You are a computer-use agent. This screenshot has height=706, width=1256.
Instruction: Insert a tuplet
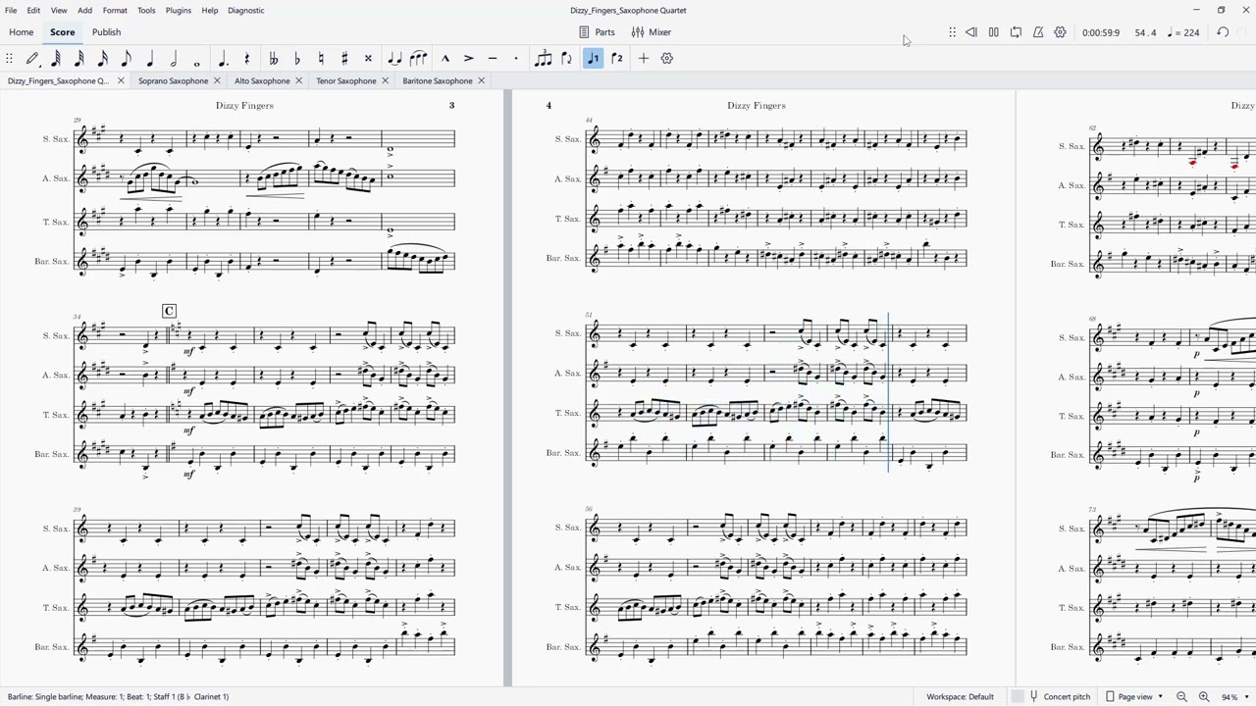coord(543,59)
